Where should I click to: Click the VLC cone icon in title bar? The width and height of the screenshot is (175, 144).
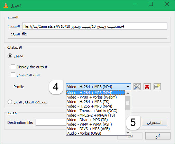tap(6, 5)
